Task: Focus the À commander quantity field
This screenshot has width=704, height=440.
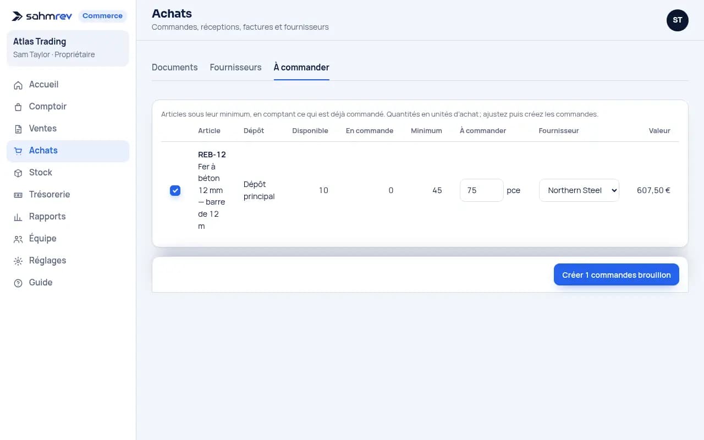Action: 481,190
